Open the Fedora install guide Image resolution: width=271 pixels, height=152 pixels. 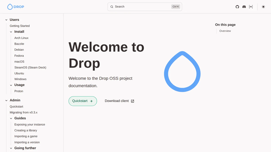(19, 56)
